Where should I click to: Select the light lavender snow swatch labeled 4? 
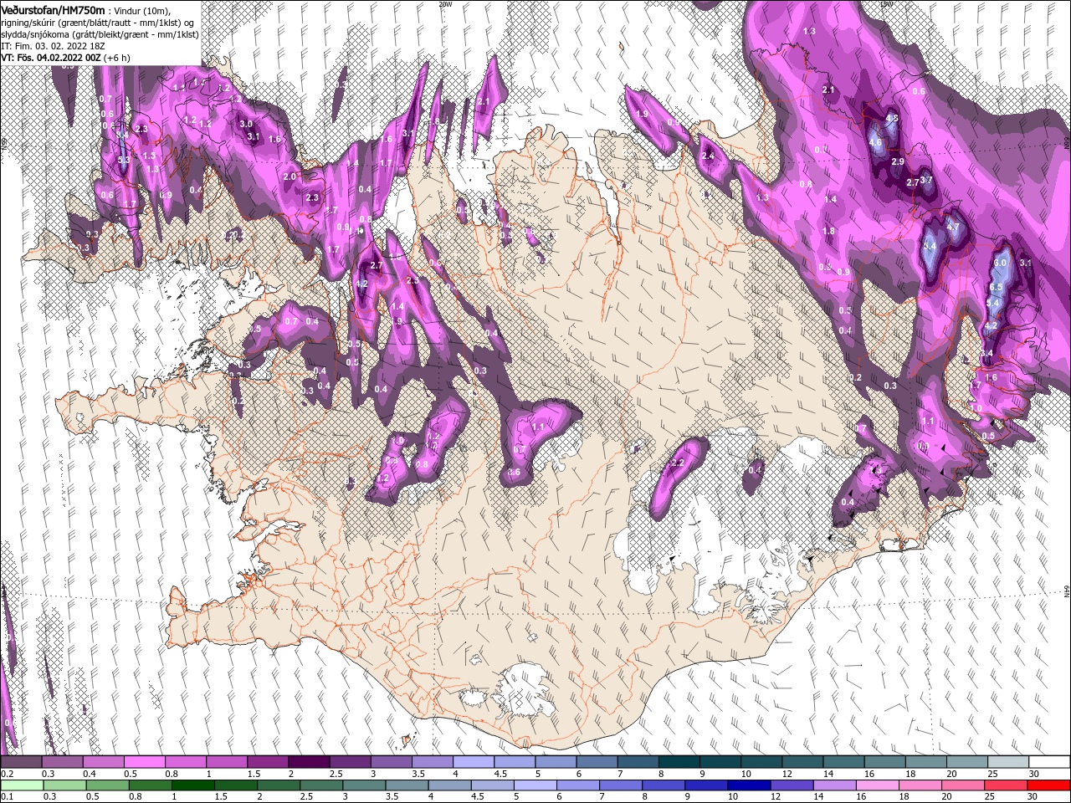[x=473, y=762]
